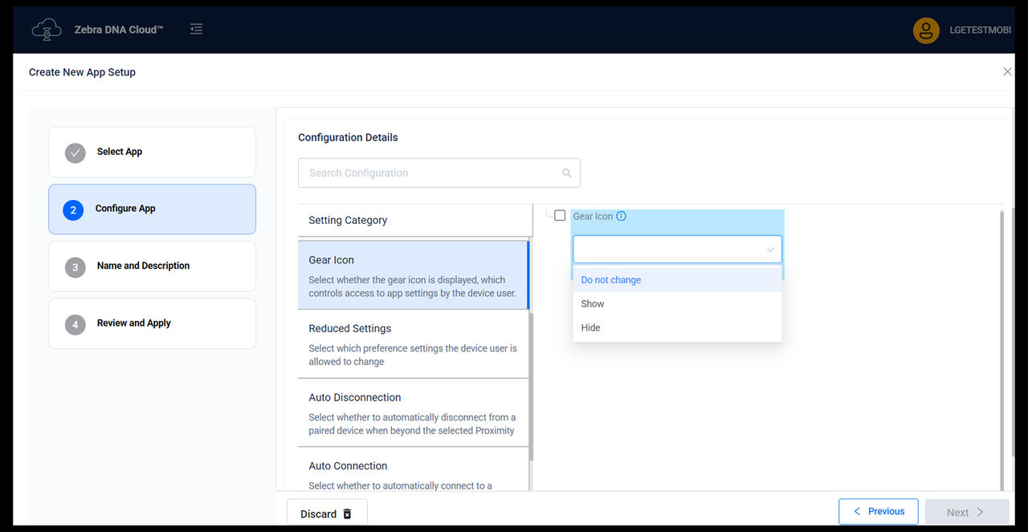Click the user avatar icon for LGETESTMOBI
Viewport: 1028px width, 532px height.
[925, 30]
